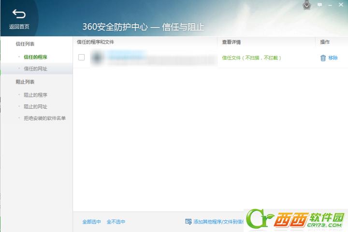Open the 信任的网址 sidebar item
Viewport: 348px width, 232px height.
[x=35, y=69]
